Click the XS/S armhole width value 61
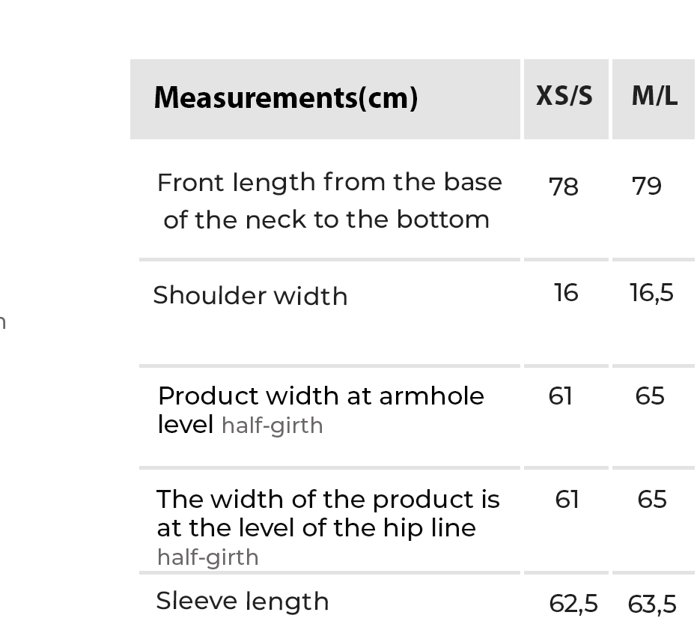Screen dimensions: 697x642 tap(561, 396)
